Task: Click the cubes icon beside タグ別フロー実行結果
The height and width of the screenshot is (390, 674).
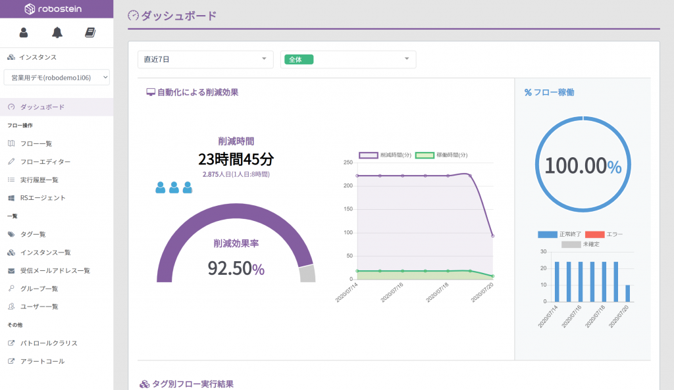Action: pyautogui.click(x=145, y=384)
